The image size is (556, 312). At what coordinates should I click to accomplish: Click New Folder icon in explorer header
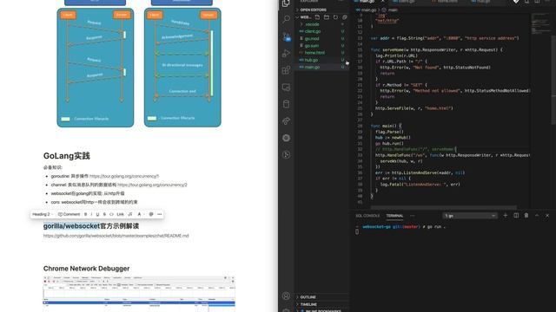coord(327,17)
